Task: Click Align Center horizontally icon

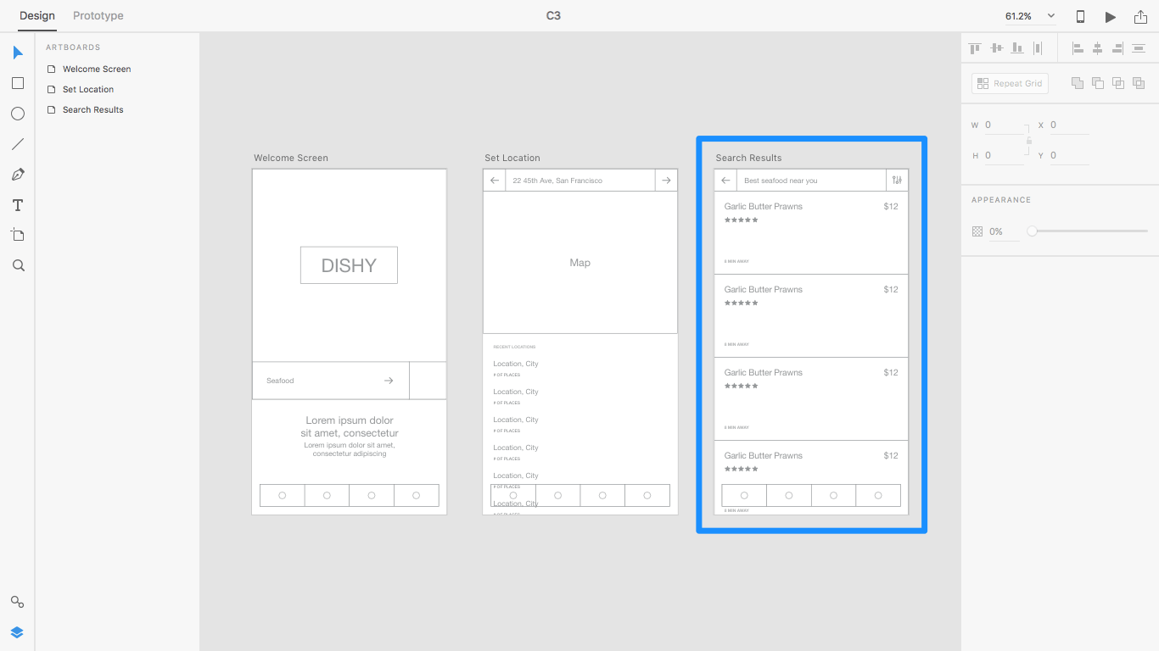Action: (x=1098, y=48)
